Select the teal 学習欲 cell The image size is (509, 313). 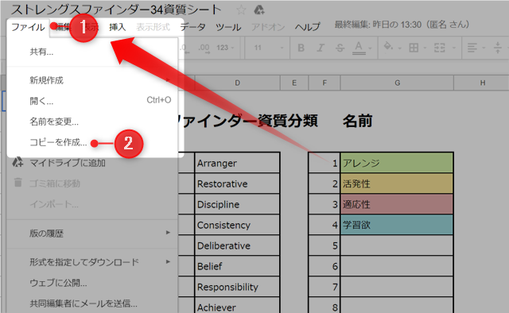[x=397, y=225]
